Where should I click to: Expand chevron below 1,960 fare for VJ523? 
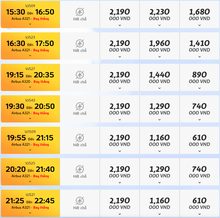[160, 57]
